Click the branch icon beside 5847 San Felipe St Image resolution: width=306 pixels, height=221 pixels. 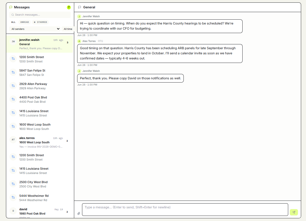[13, 72]
